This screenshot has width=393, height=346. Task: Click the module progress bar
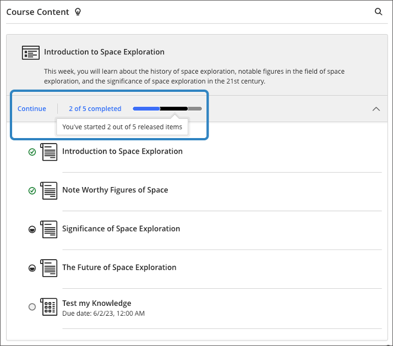pos(167,109)
